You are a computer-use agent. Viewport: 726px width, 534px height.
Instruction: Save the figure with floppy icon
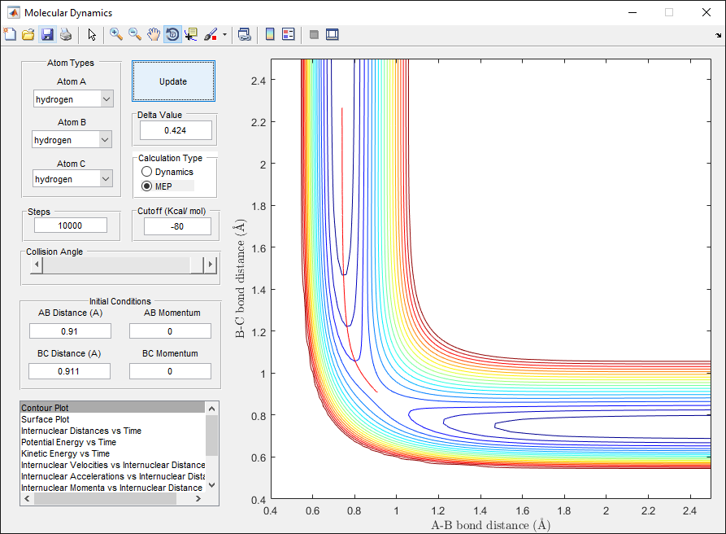[x=47, y=34]
